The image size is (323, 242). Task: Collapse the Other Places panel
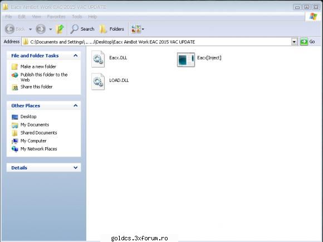[x=76, y=105]
